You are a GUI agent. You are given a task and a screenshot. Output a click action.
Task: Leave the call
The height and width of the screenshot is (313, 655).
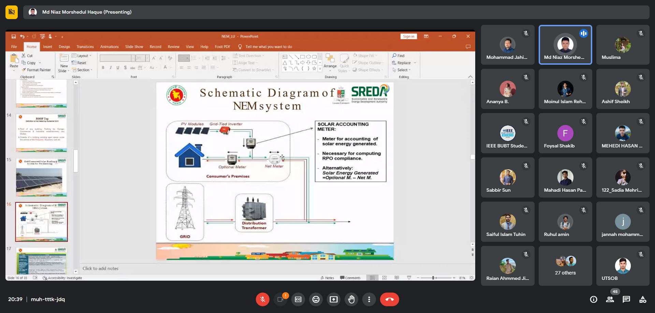click(x=389, y=299)
